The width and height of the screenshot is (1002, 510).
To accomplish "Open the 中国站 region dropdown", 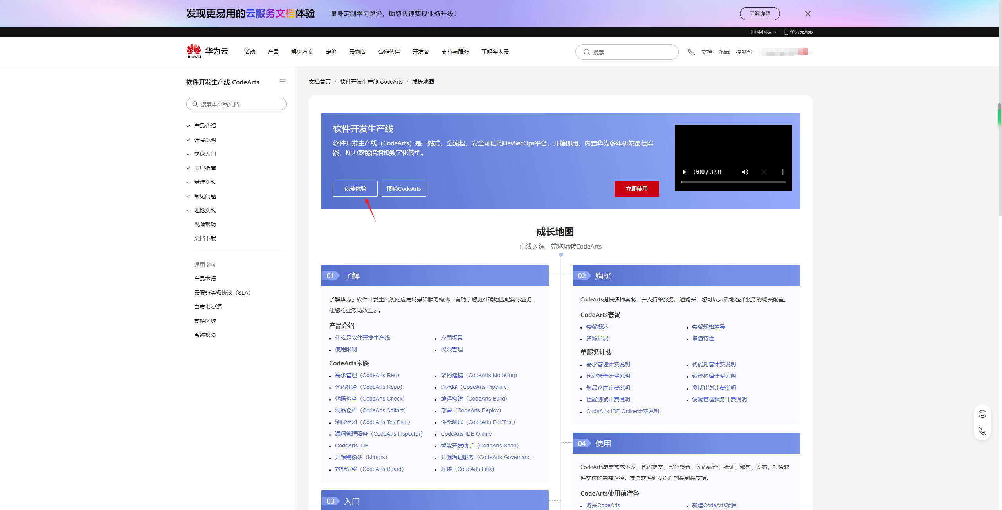I will pyautogui.click(x=764, y=32).
